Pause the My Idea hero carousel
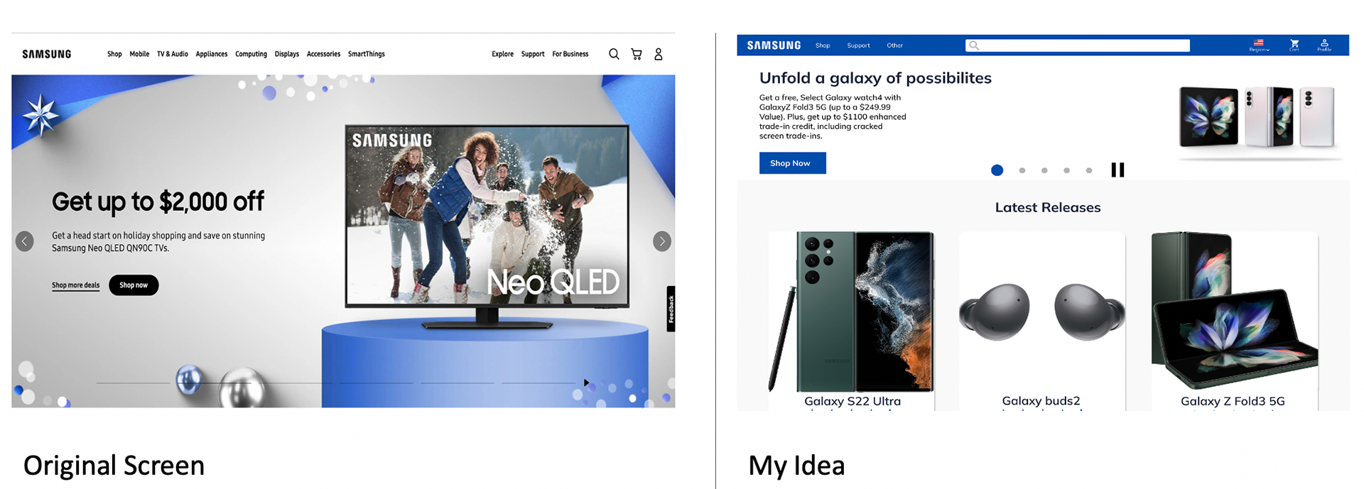This screenshot has width=1364, height=489. coord(1117,170)
